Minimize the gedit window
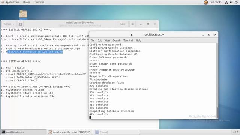 (141, 24)
